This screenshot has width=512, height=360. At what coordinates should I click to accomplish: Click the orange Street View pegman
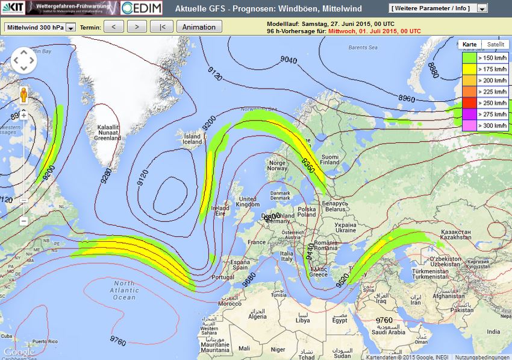coord(23,95)
